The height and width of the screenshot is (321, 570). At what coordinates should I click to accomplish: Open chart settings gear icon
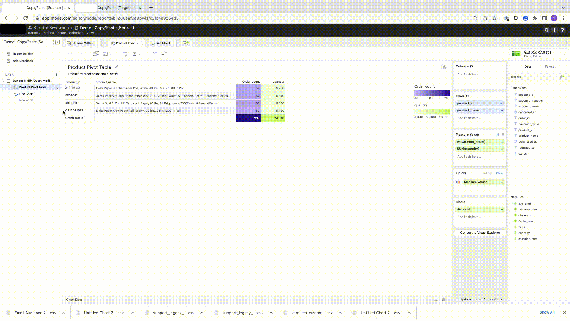[x=444, y=67]
